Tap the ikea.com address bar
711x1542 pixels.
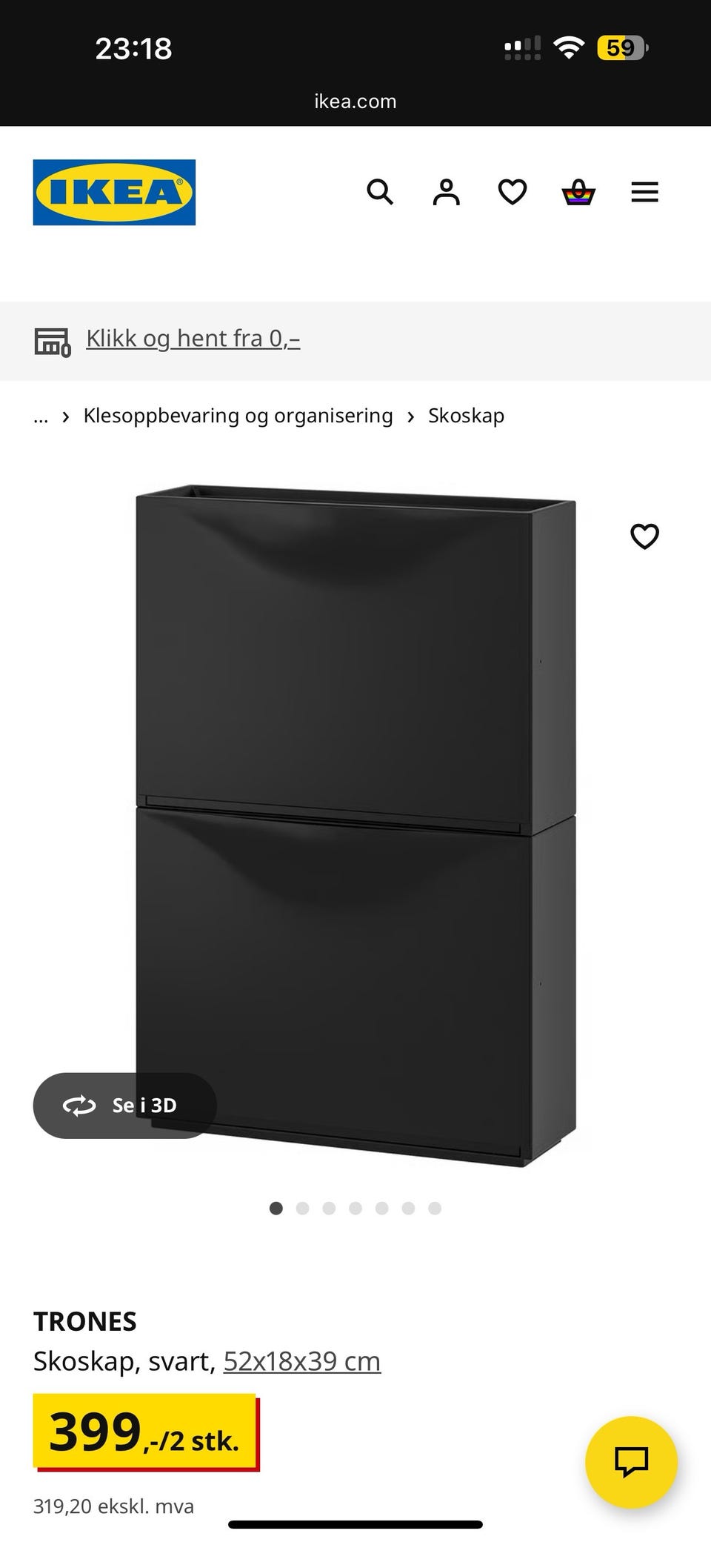coord(355,102)
